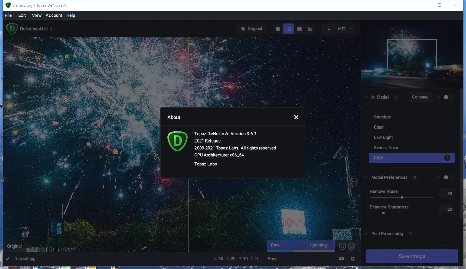
Task: Select the Demo3.jpg file name
Action: [x=25, y=259]
